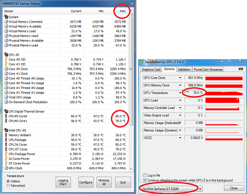Open the Validation tab
The image size is (247, 194).
pos(184,69)
